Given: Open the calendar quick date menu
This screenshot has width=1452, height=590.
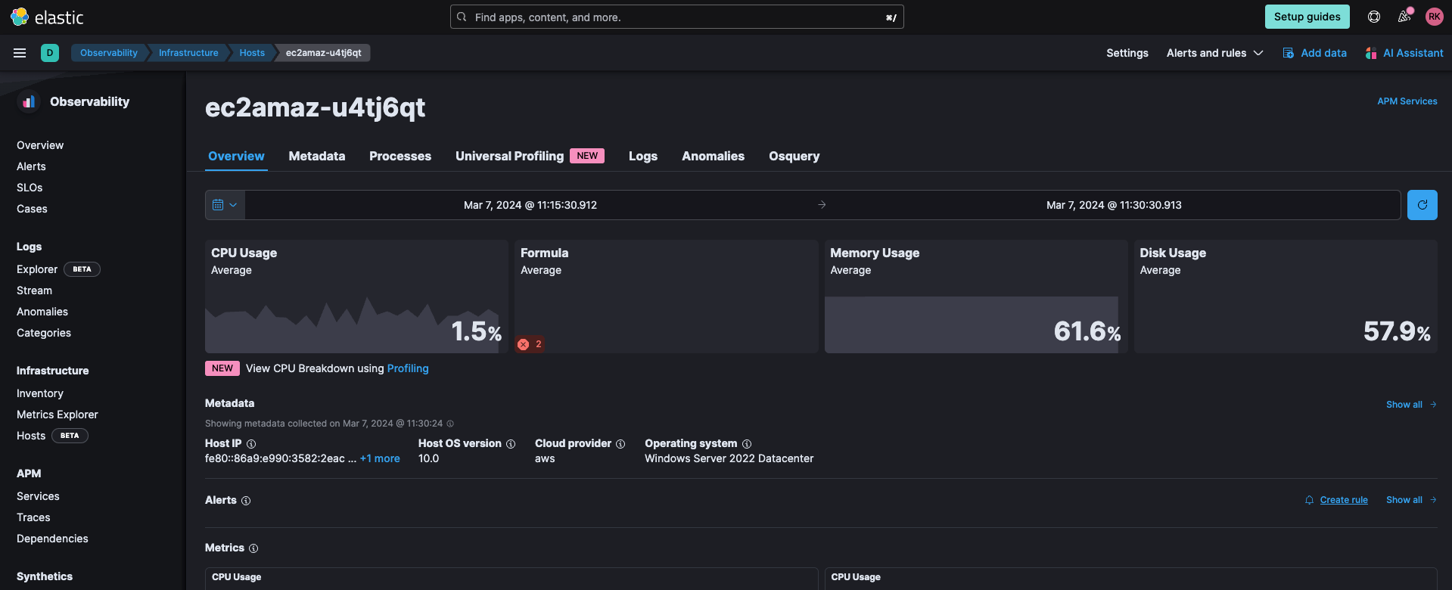Looking at the screenshot, I should (x=225, y=205).
